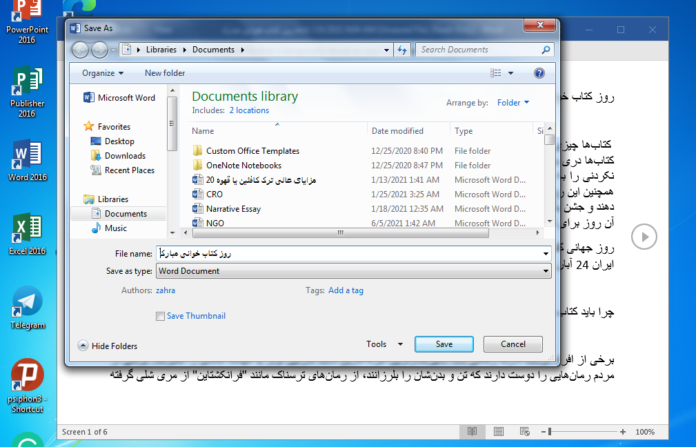Viewport: 696px width, 447px height.
Task: Sort by Type column header
Action: click(x=464, y=131)
